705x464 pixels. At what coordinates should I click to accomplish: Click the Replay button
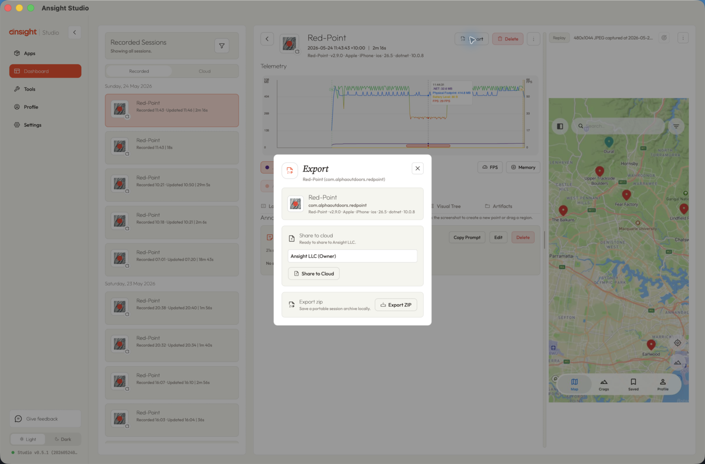tap(559, 38)
